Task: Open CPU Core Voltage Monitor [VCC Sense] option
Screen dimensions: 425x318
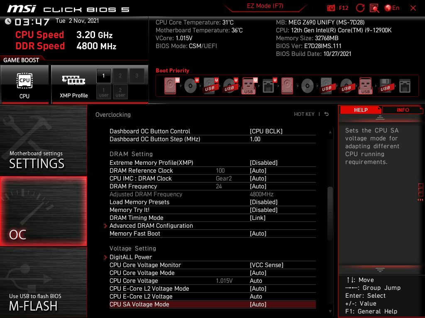Action: [x=266, y=265]
